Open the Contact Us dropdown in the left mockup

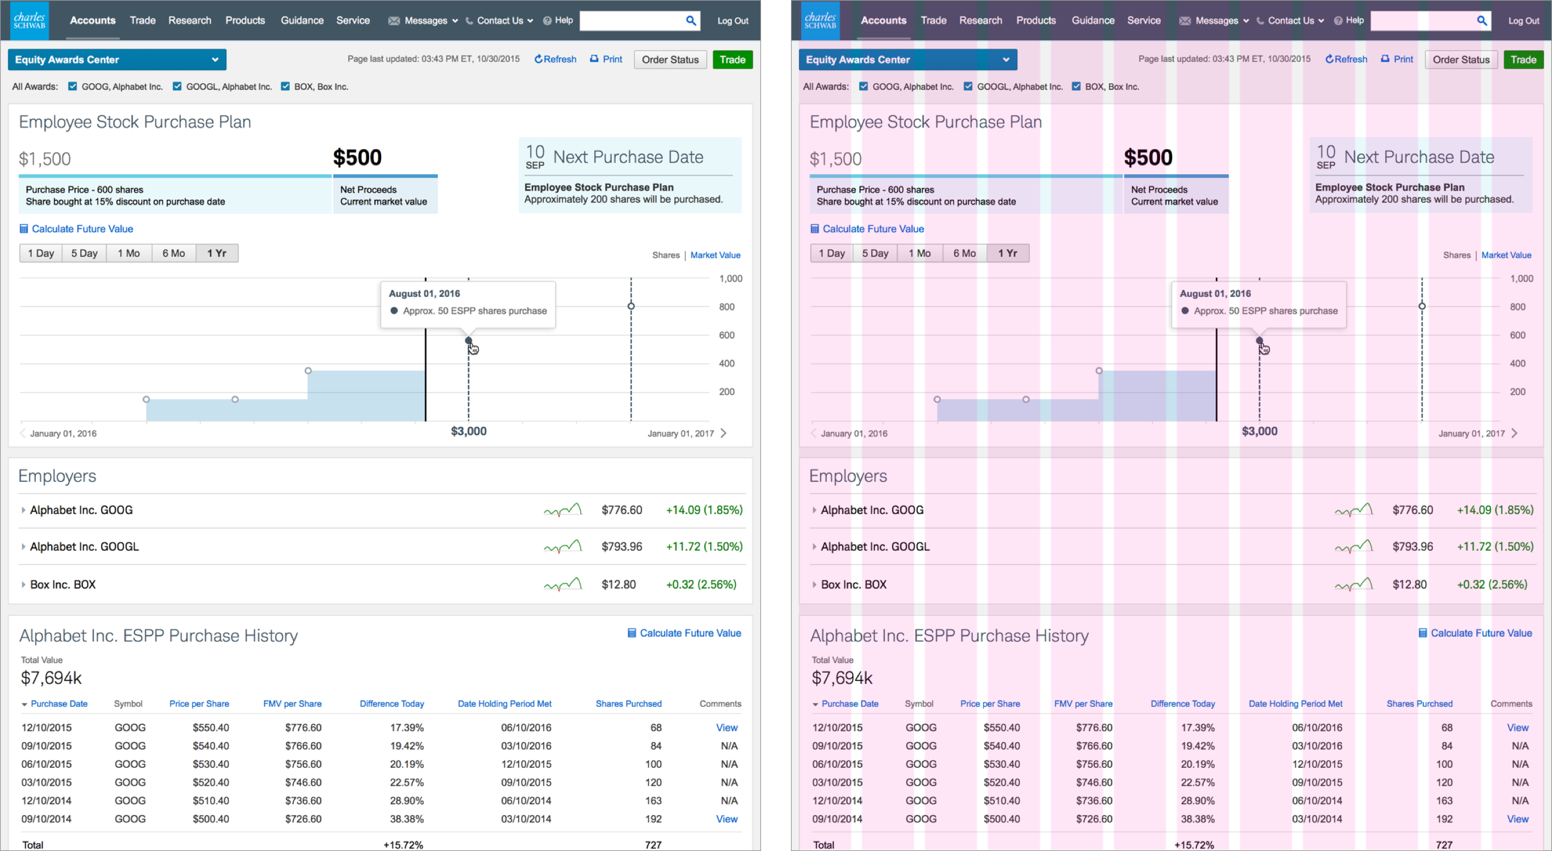500,20
